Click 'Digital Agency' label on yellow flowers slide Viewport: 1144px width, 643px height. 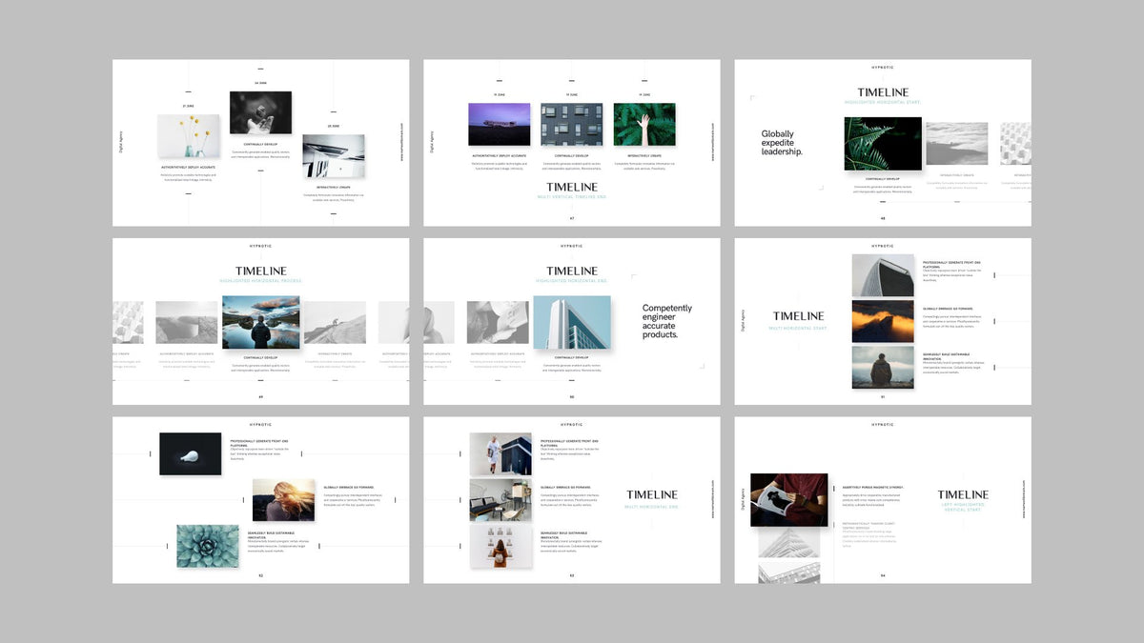(x=121, y=143)
